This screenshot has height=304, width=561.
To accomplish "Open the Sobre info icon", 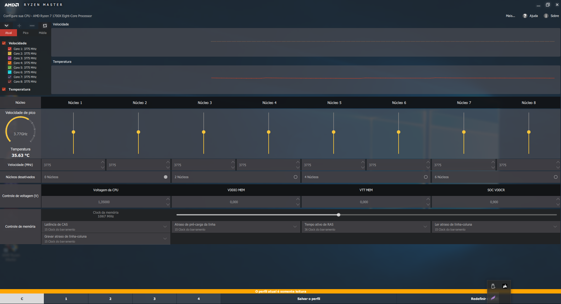I will click(x=546, y=16).
